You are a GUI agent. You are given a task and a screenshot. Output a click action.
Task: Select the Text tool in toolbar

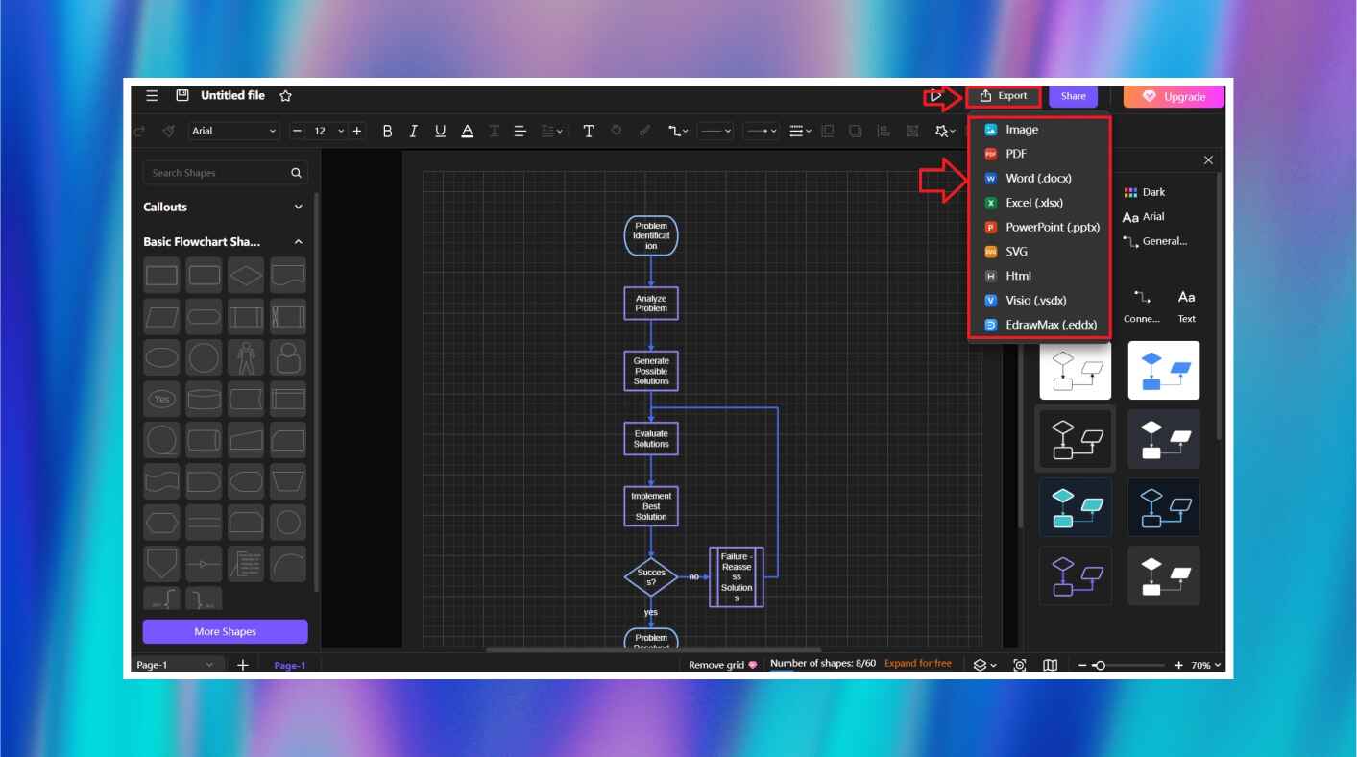(589, 131)
